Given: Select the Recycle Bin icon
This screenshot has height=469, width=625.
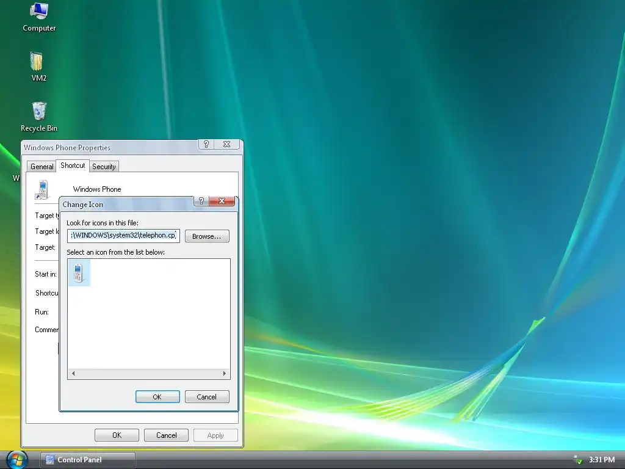Looking at the screenshot, I should click(x=39, y=117).
